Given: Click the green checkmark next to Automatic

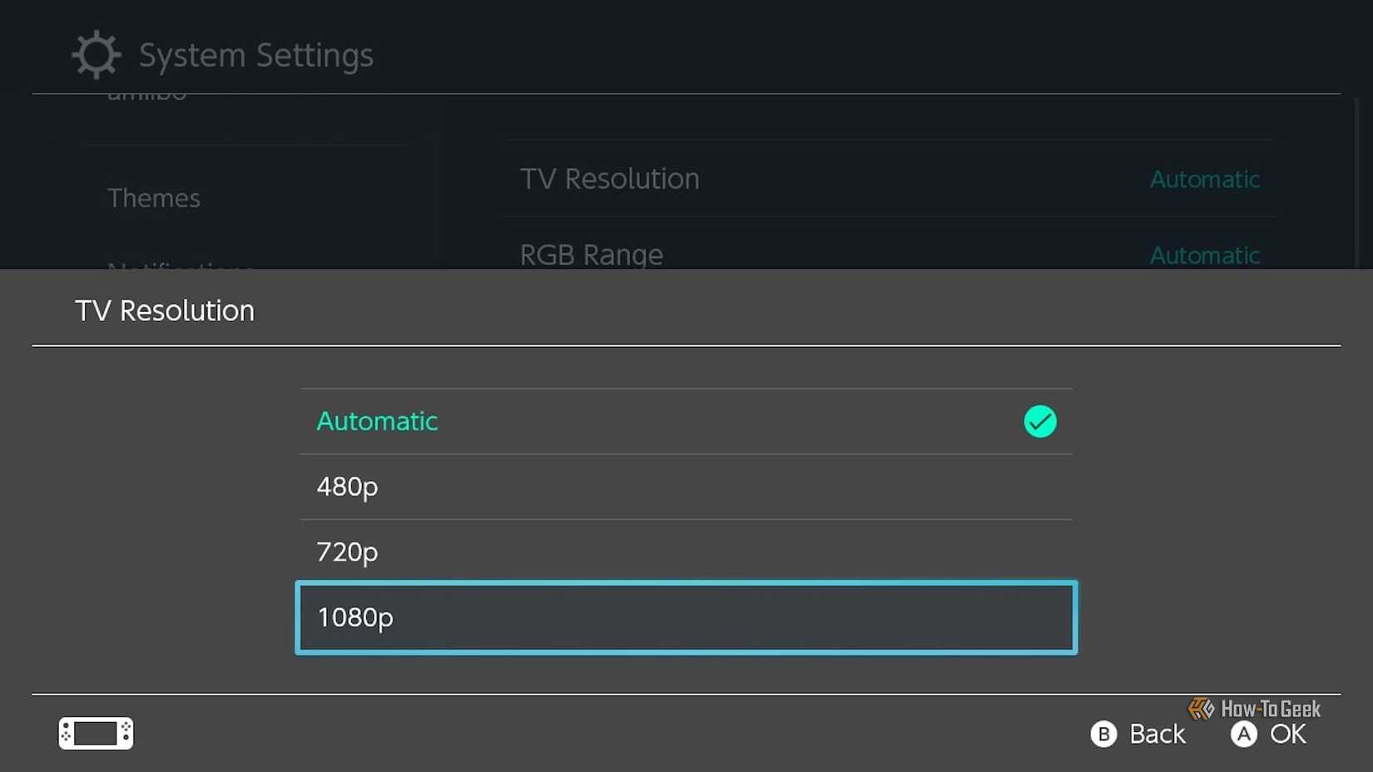Looking at the screenshot, I should 1039,421.
